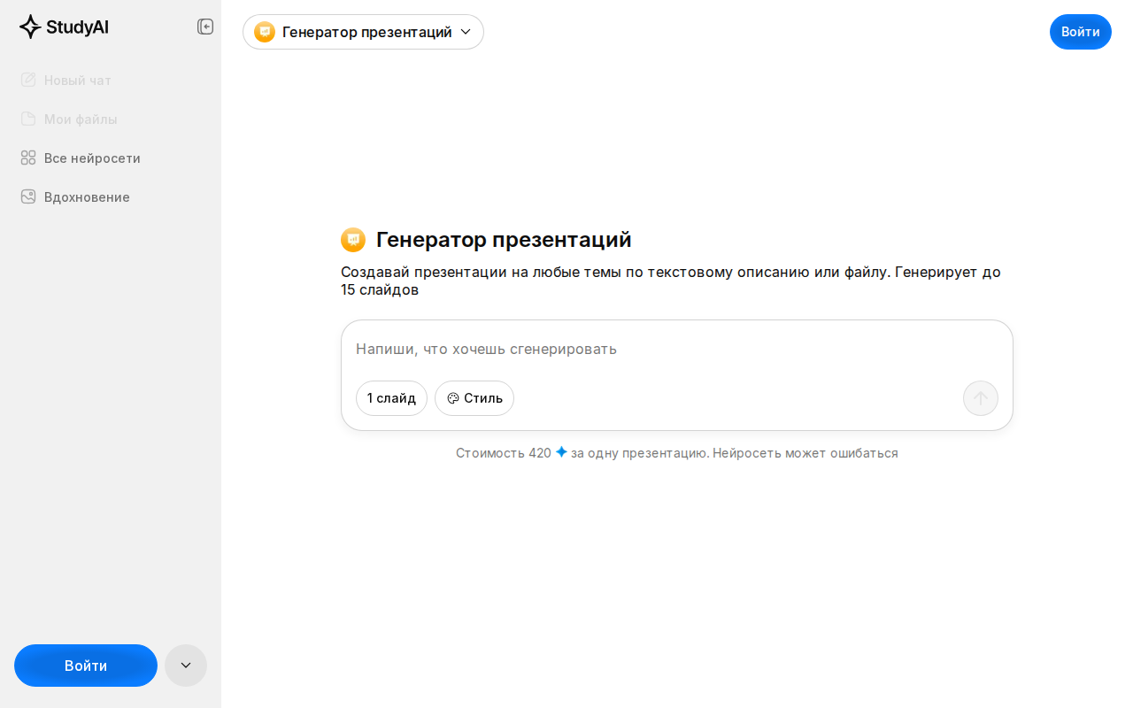Click the Вдохновение image icon
Screen dimensions: 1133x708
point(28,196)
